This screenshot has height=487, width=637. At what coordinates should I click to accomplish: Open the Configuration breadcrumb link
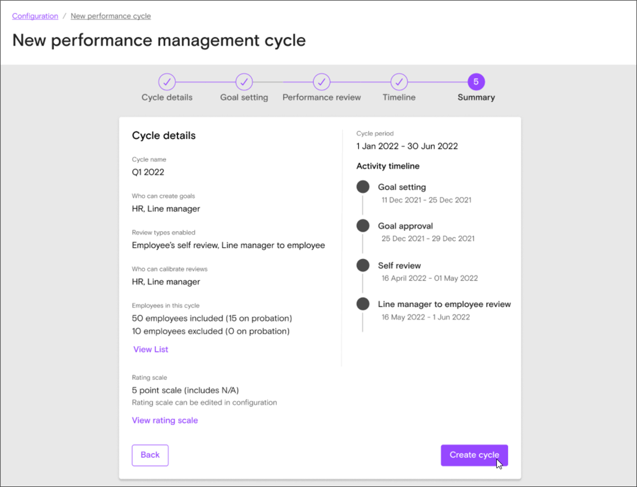(x=35, y=16)
